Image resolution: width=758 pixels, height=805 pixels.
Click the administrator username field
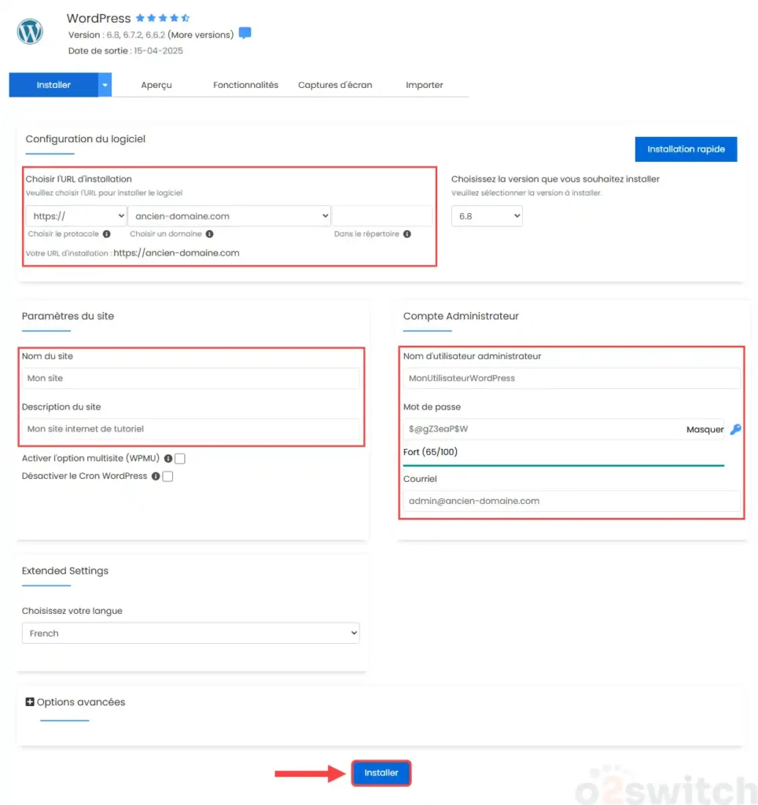(x=572, y=378)
